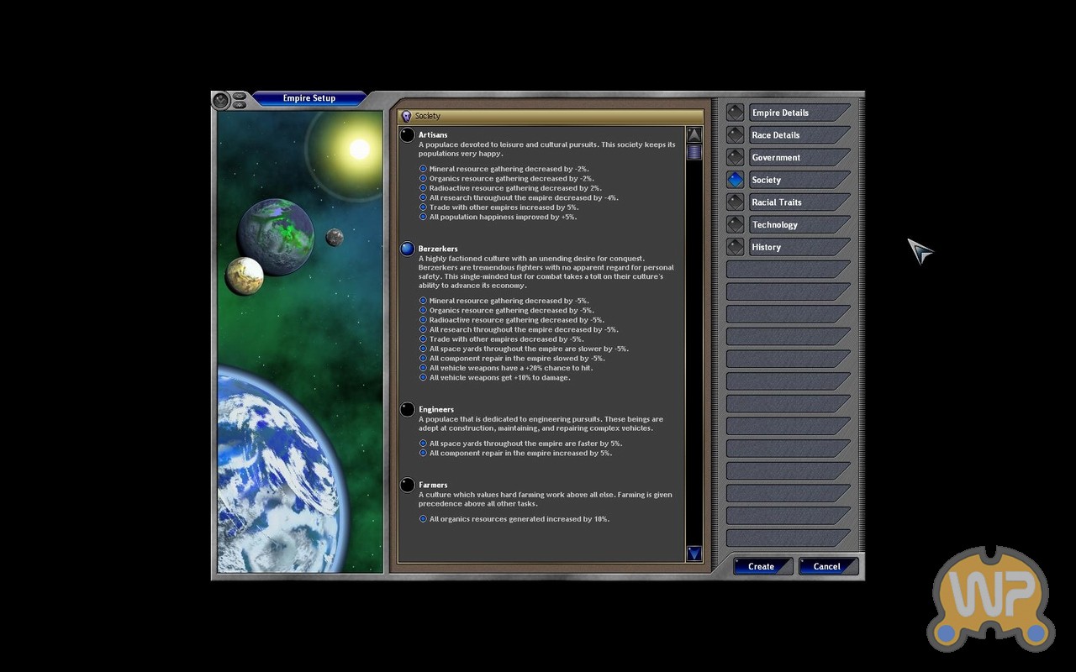Click the diamond icon next to Racial Traits
Image resolution: width=1076 pixels, height=672 pixels.
(736, 202)
